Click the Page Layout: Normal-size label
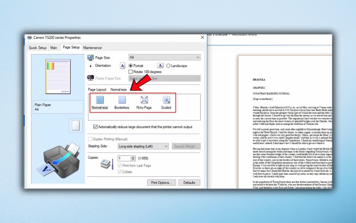 [x=107, y=90]
